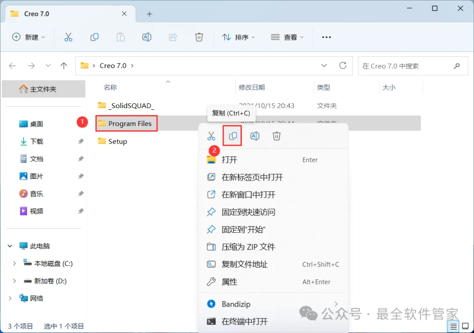
Task: Expand 本地磁盘 (C:) node
Action: click(14, 264)
